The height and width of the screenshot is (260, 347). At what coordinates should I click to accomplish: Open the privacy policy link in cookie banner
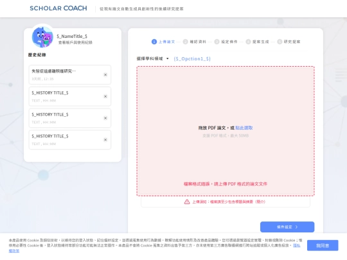[297, 245]
